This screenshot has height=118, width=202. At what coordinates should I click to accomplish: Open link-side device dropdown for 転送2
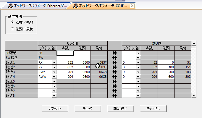coord(54,67)
